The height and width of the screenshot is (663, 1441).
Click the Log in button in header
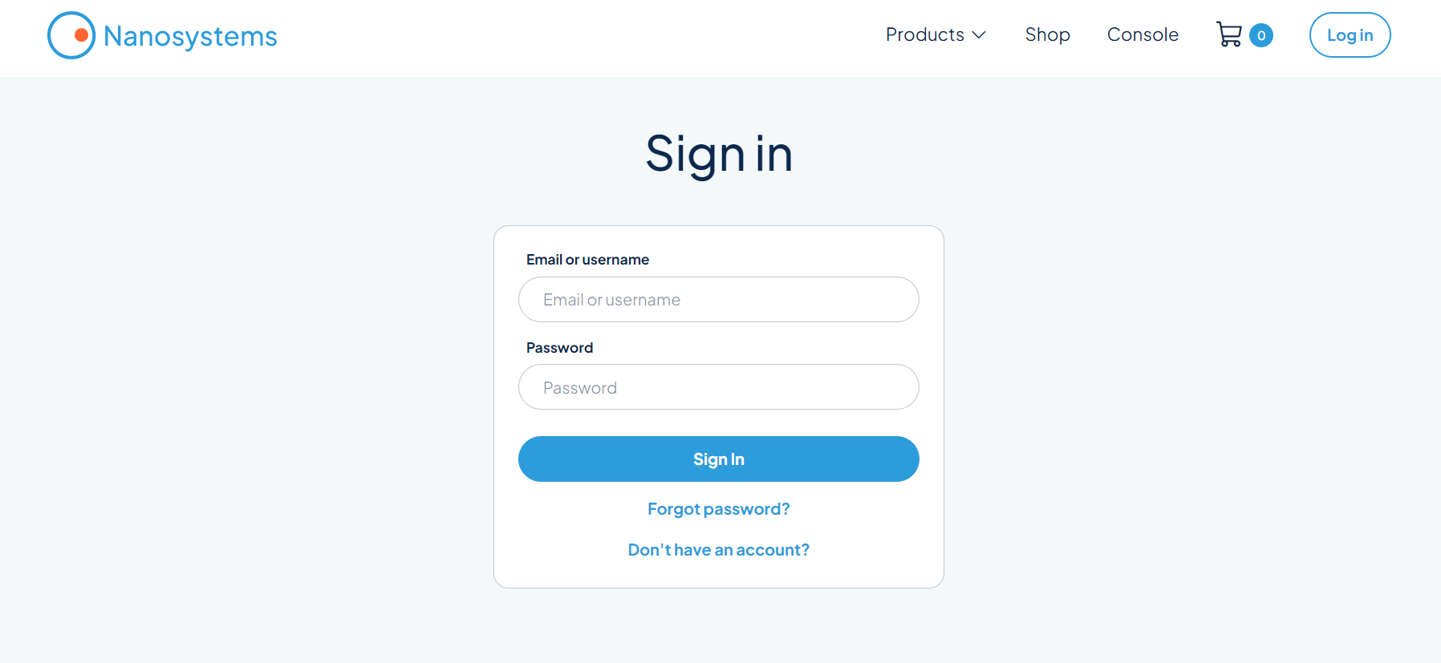pos(1350,35)
